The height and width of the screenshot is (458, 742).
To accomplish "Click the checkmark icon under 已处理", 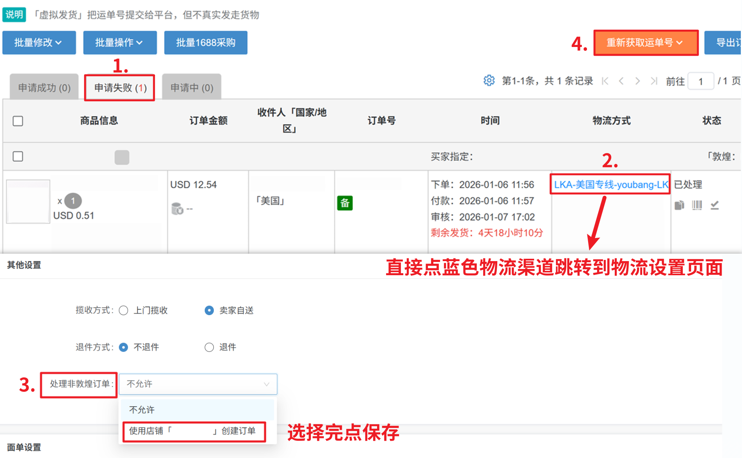I will tap(715, 205).
